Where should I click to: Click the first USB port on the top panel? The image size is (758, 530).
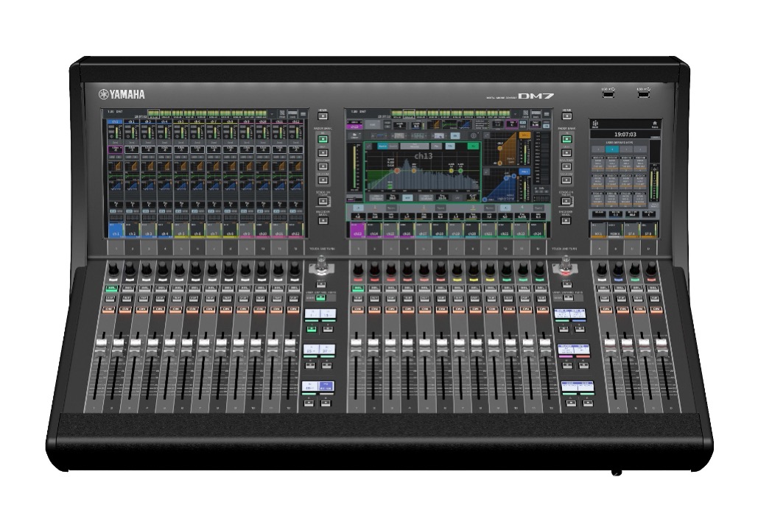(608, 94)
